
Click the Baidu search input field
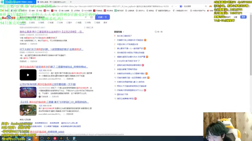pos(51,17)
